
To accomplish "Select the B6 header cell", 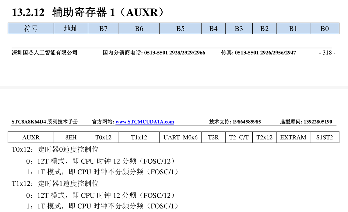I will pos(139,29).
